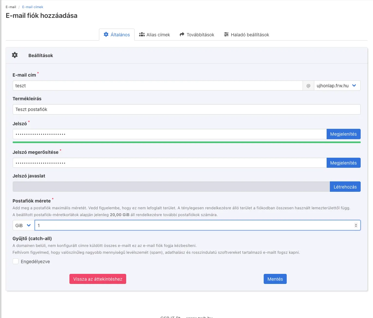The image size is (373, 318).
Task: Focus the Termékleírás field with Teszt postafiók
Action: coord(186,109)
